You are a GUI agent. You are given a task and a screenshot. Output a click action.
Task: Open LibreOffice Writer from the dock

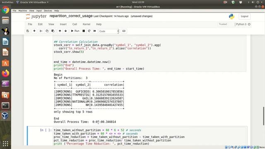pos(5,42)
